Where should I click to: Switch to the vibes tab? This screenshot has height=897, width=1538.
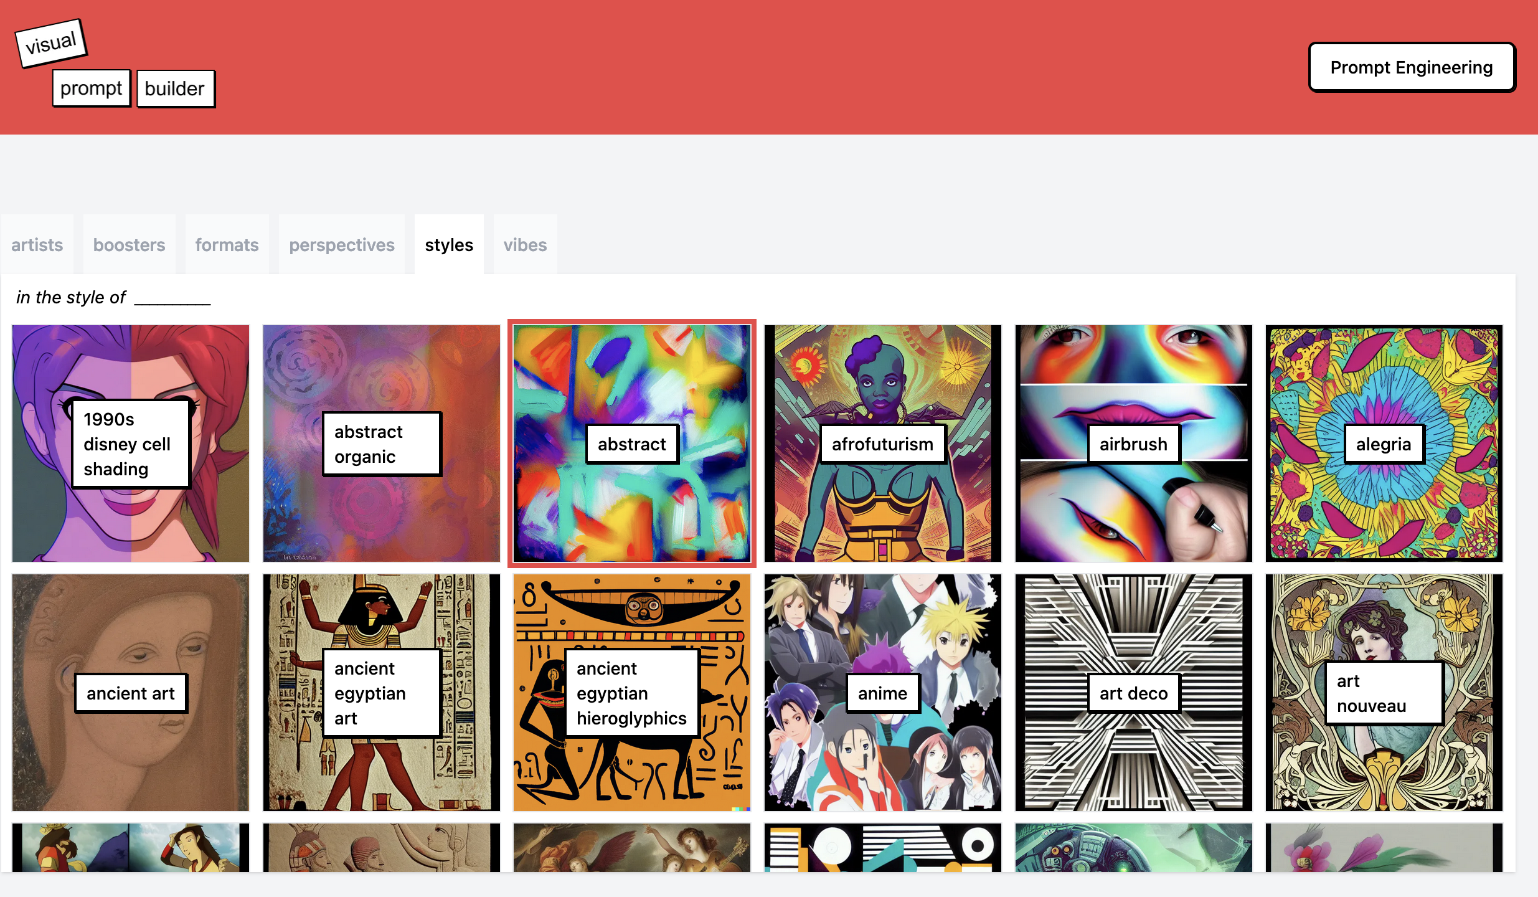click(524, 245)
